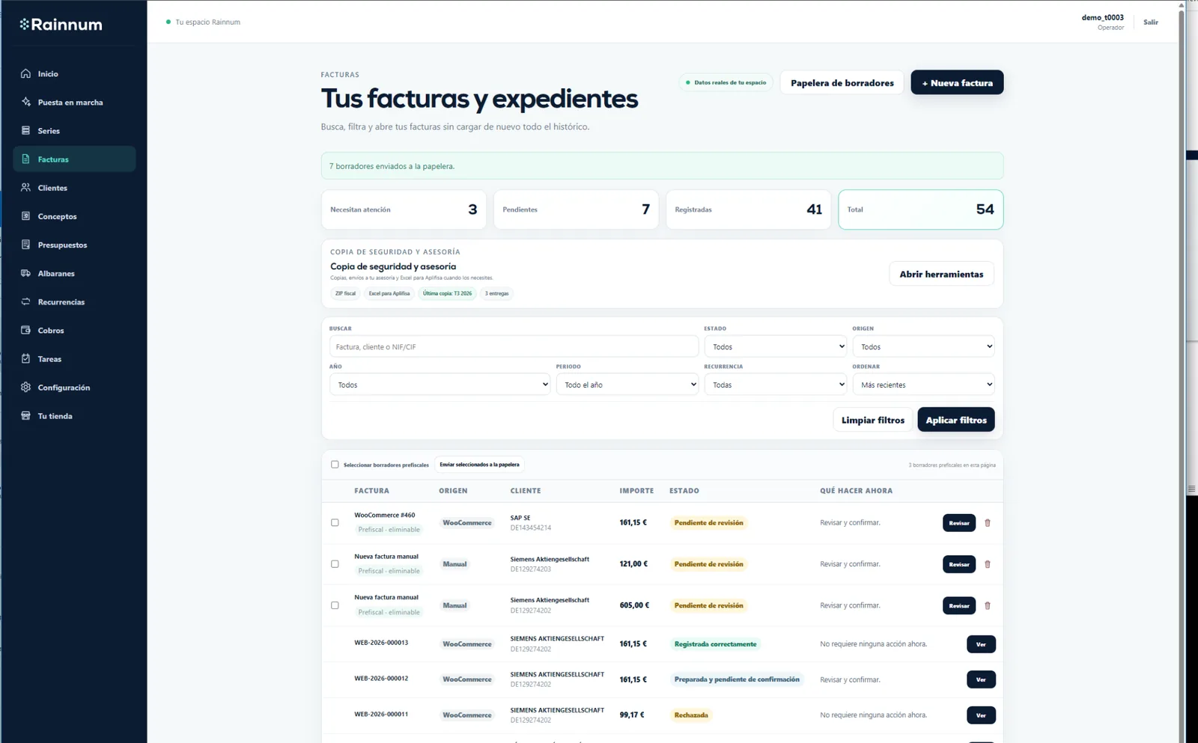Open the Estado dropdown
Screen dimensions: 1198x743
[x=776, y=346]
